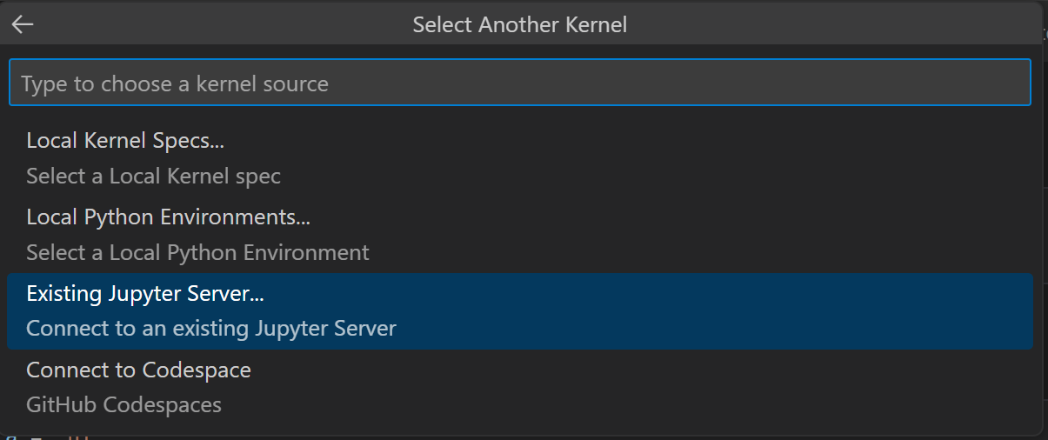Pick Connect to Codespace item

138,370
